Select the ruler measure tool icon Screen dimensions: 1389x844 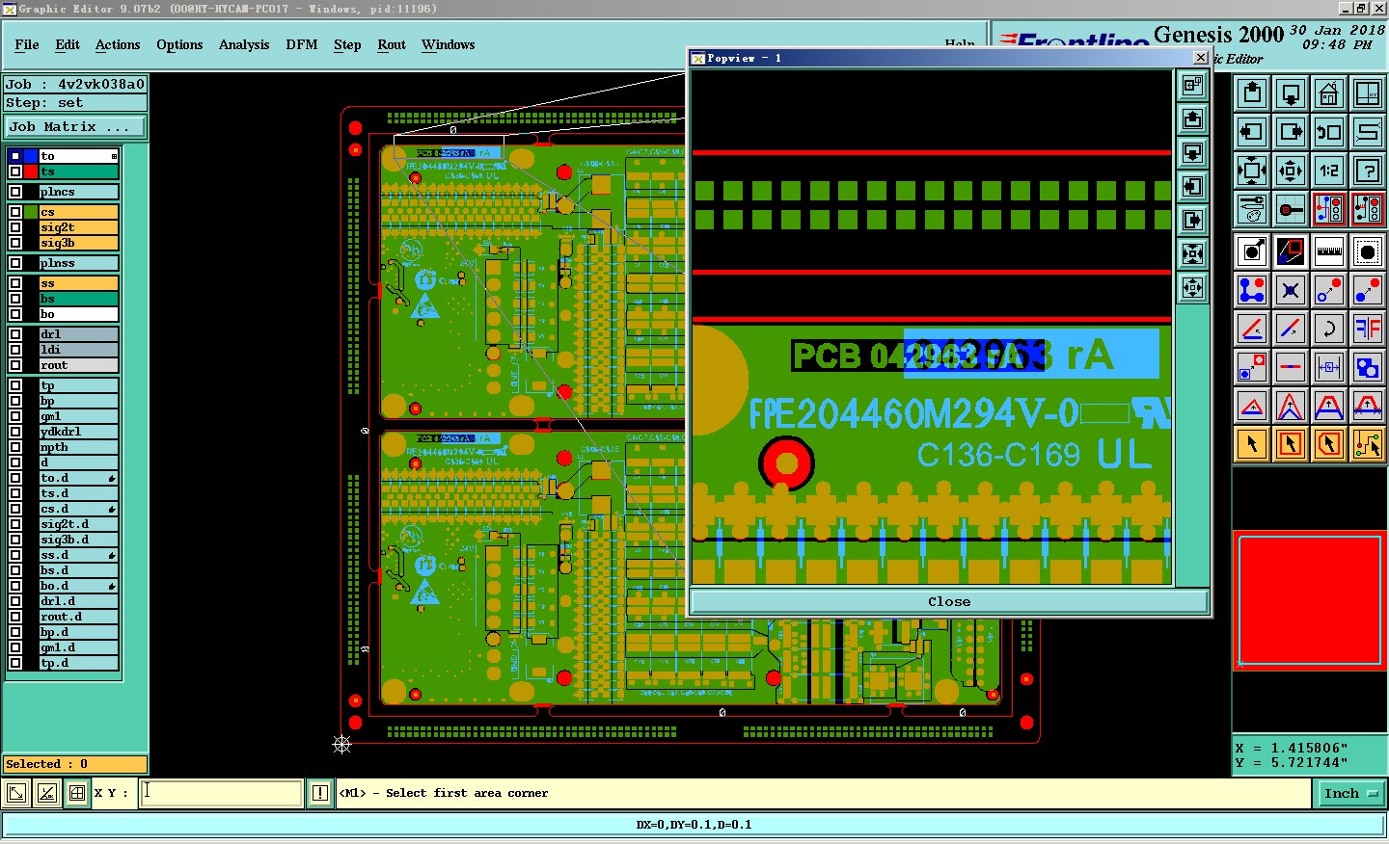1329,252
